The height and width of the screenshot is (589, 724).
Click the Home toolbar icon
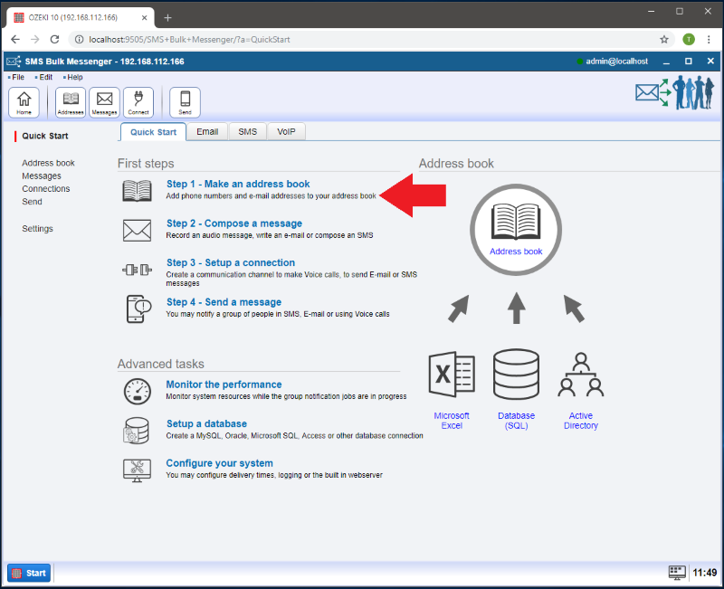[x=24, y=102]
